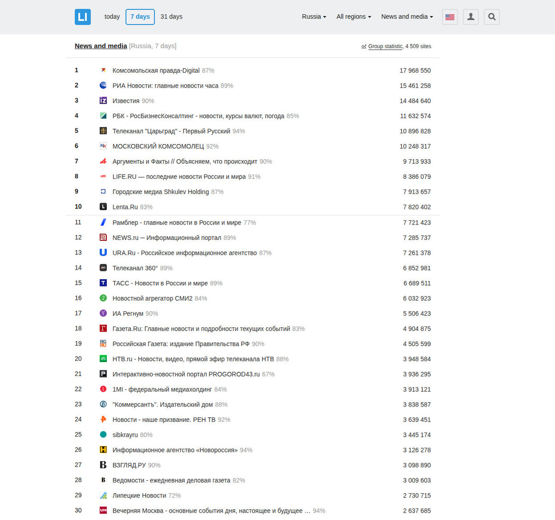Click visitor count 17 968 550
Image resolution: width=555 pixels, height=520 pixels.
[x=415, y=70]
